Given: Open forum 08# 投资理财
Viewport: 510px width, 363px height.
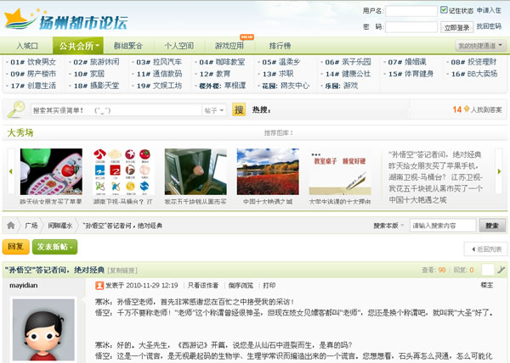Looking at the screenshot, I should point(473,62).
